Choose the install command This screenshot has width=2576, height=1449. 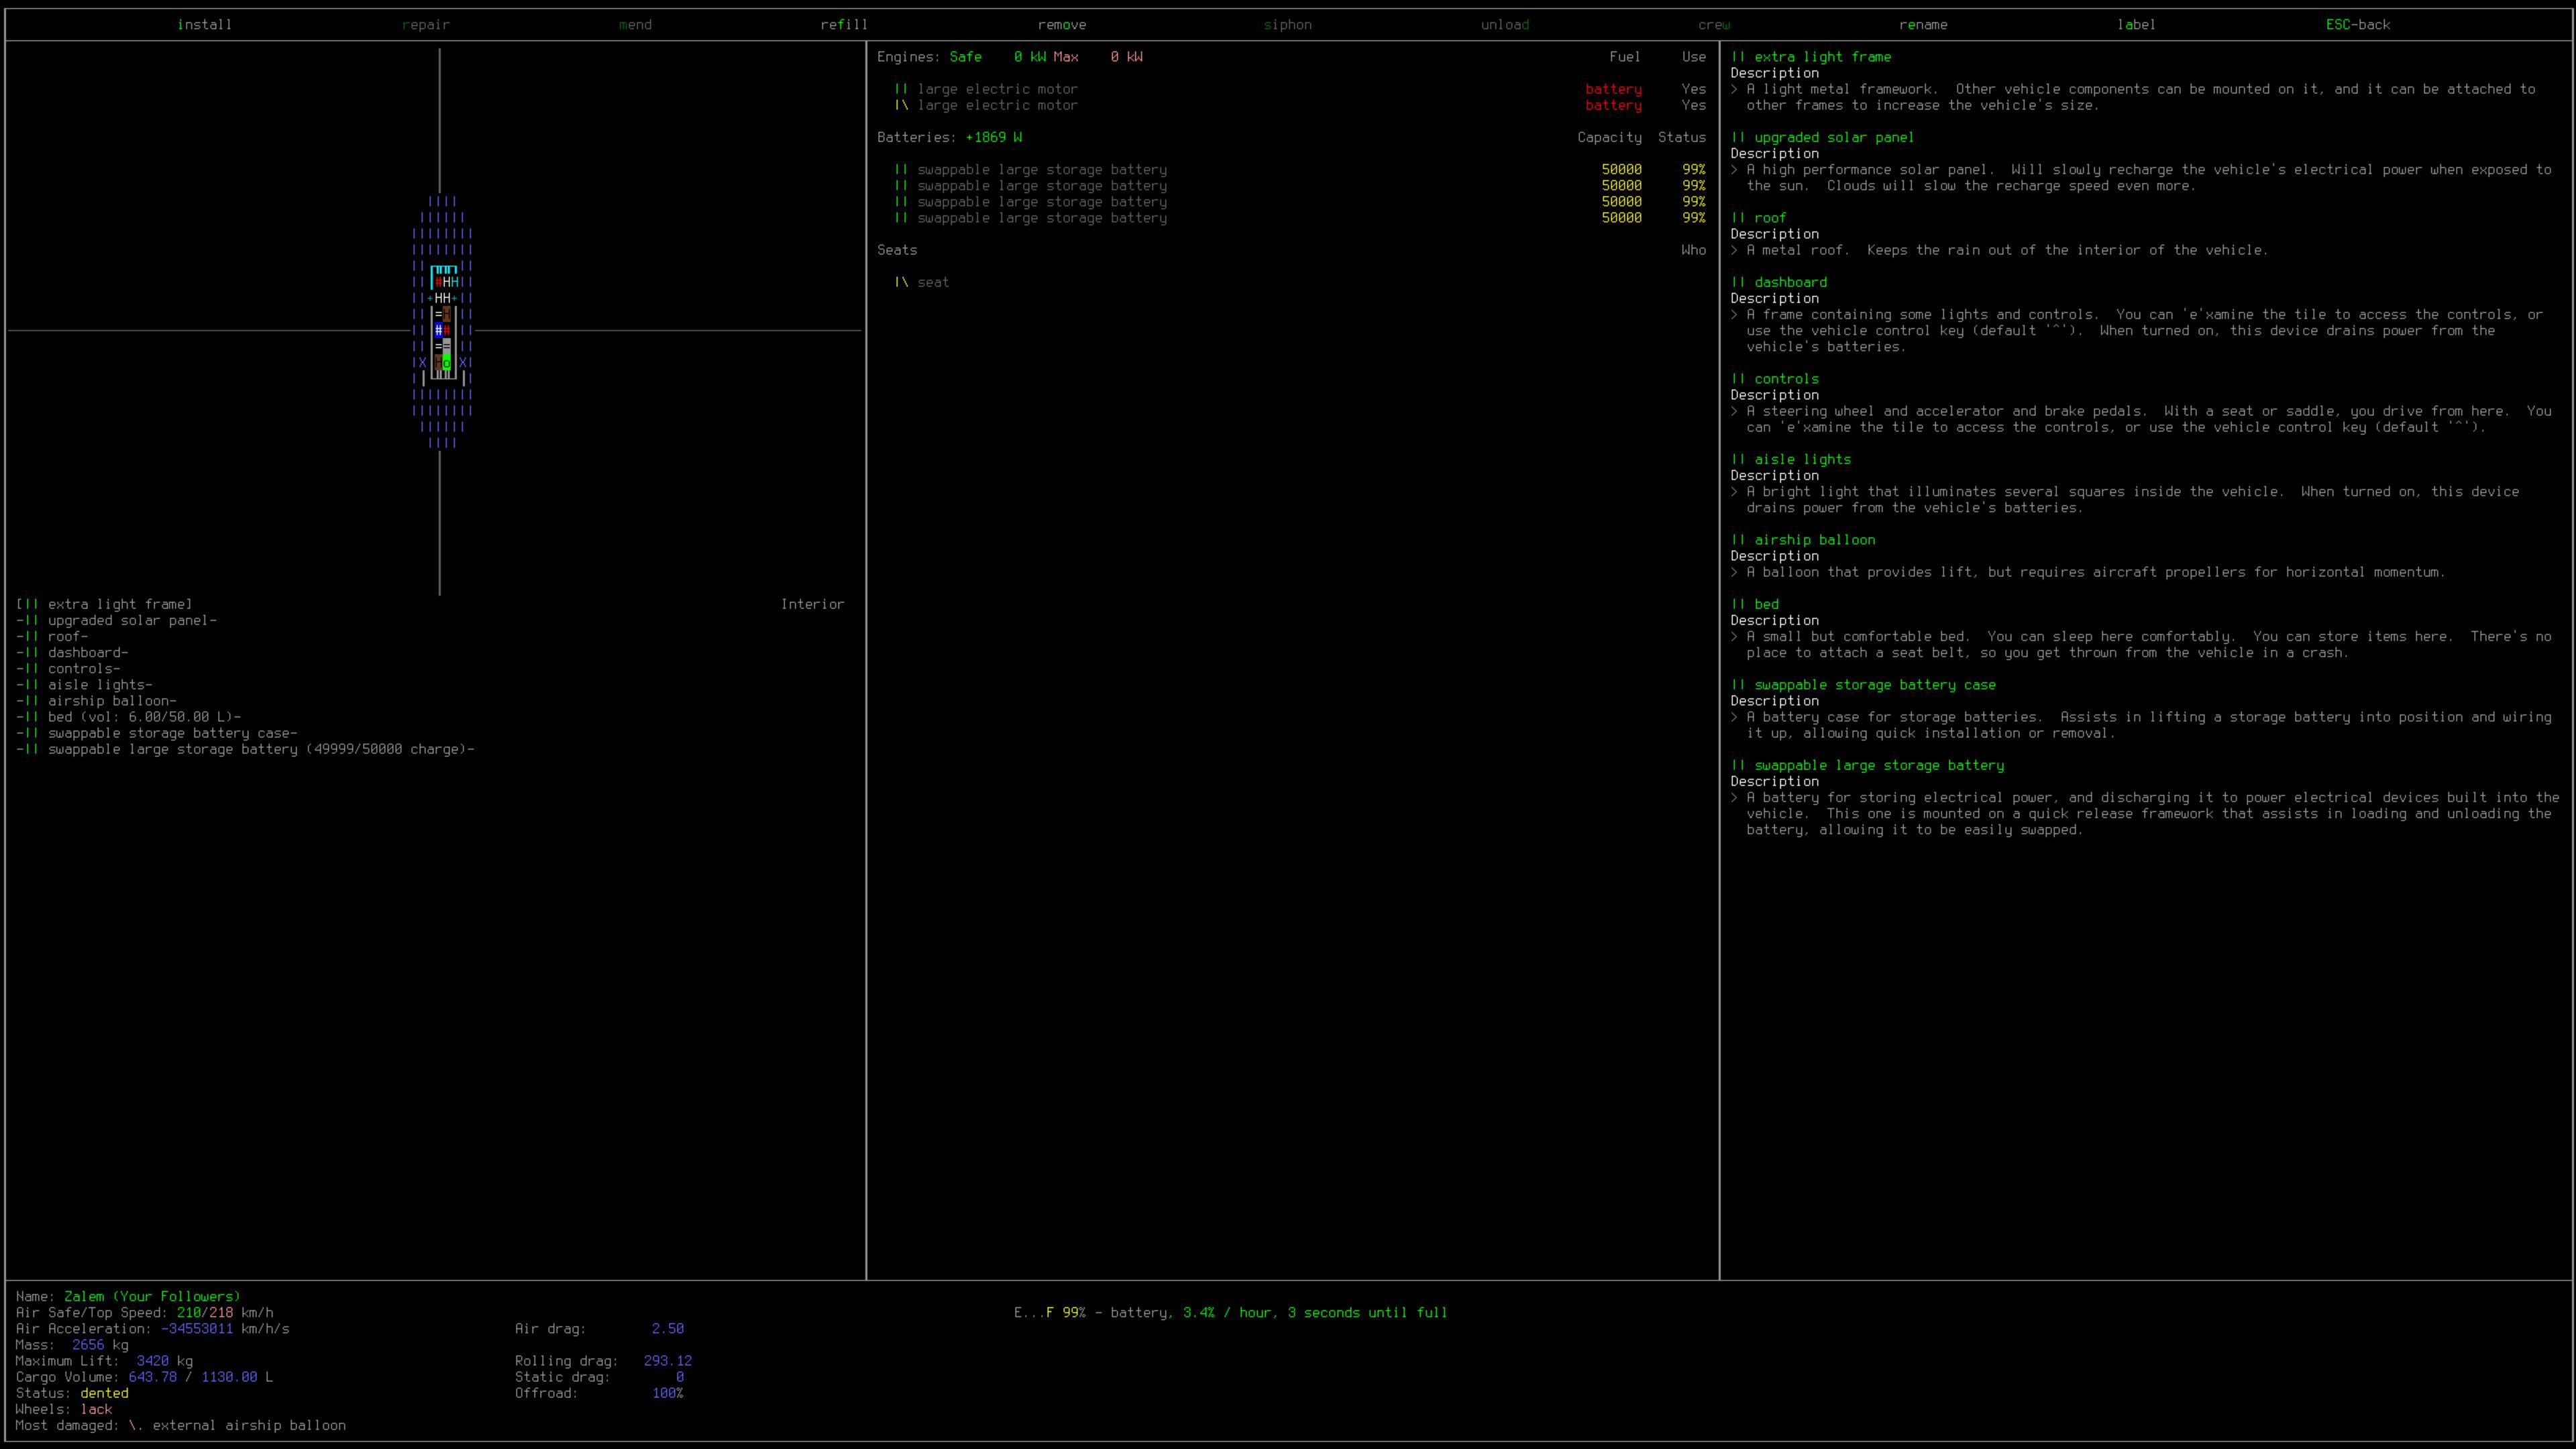coord(205,24)
